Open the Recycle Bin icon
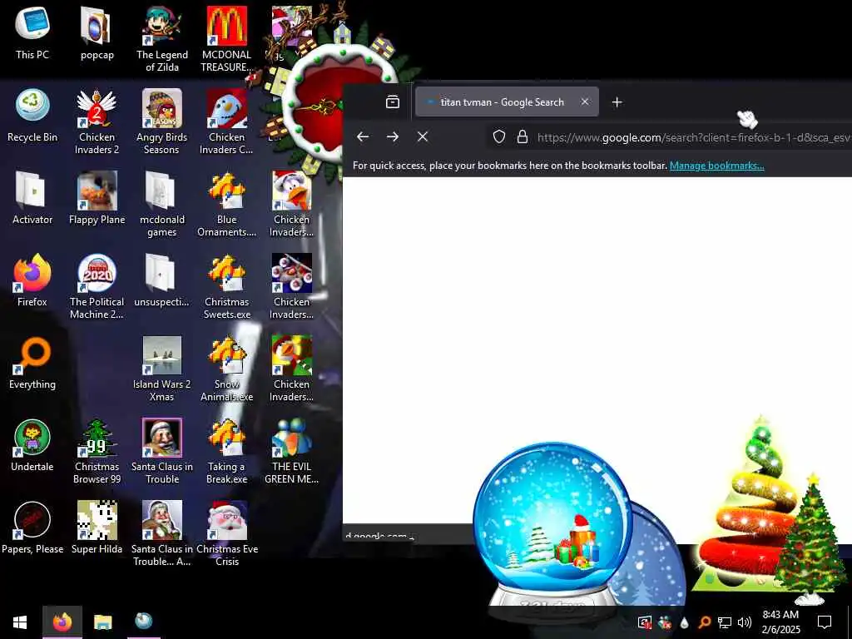Viewport: 852px width, 639px height. pos(32,115)
